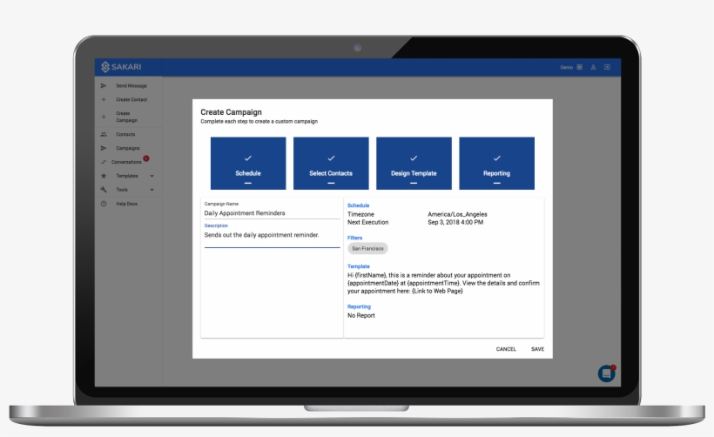
Task: Click the star icon next to Templates
Action: pos(104,176)
